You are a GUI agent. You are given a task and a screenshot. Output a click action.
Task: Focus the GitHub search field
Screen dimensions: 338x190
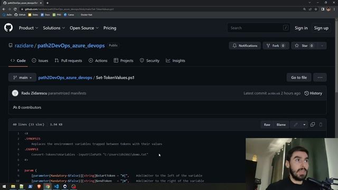click(x=258, y=28)
